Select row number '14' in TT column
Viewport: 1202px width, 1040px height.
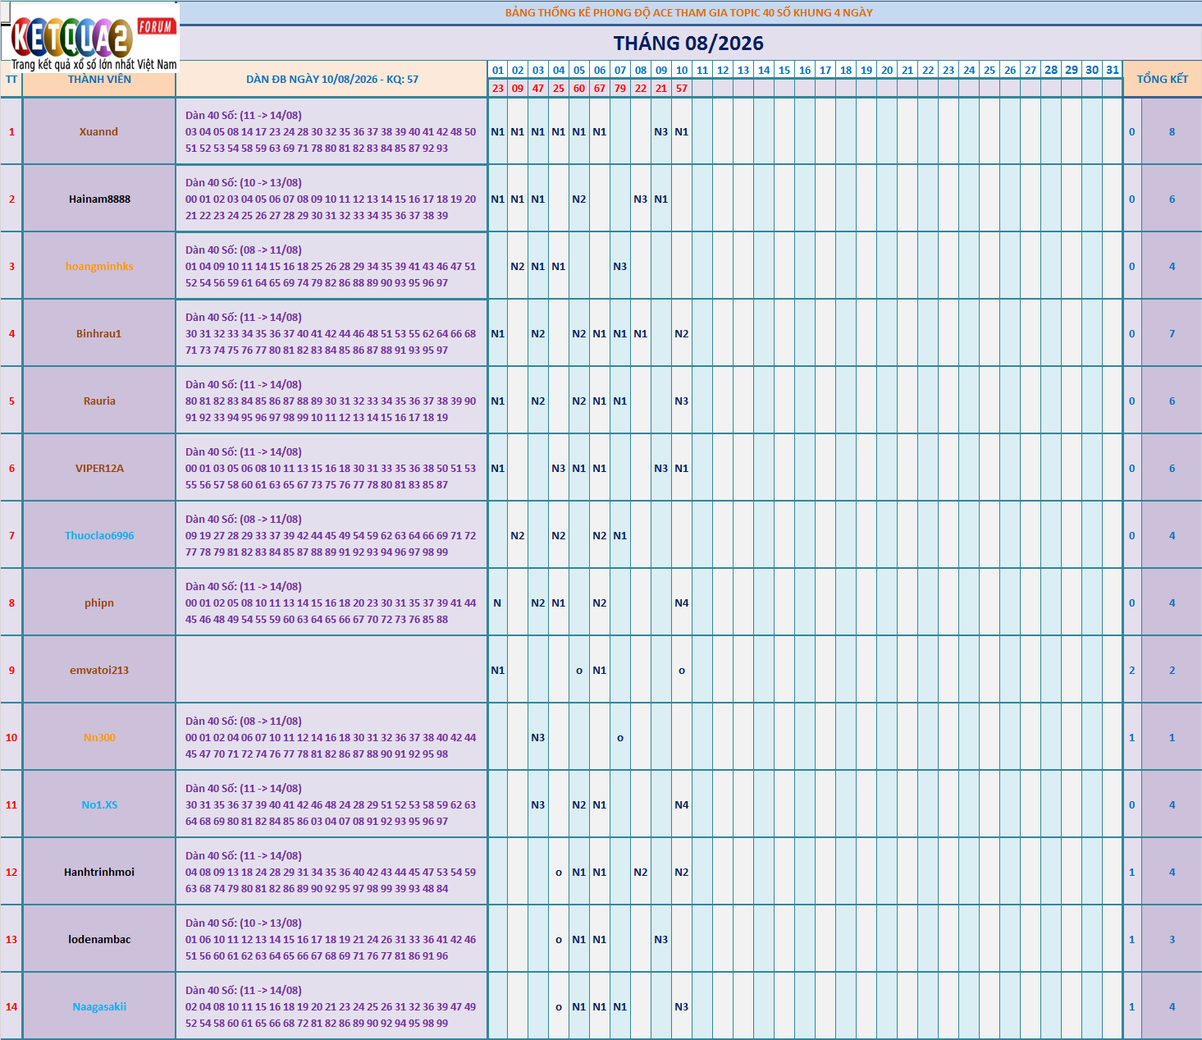(x=11, y=1007)
